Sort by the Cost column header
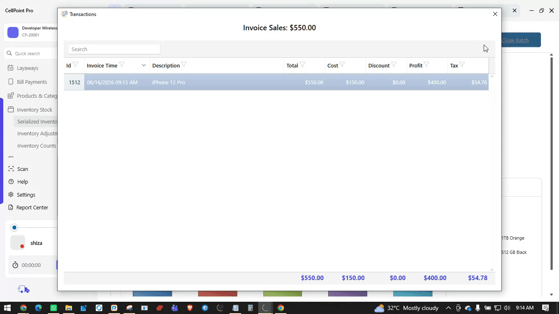Screen dimensions: 559x314 pos(333,65)
